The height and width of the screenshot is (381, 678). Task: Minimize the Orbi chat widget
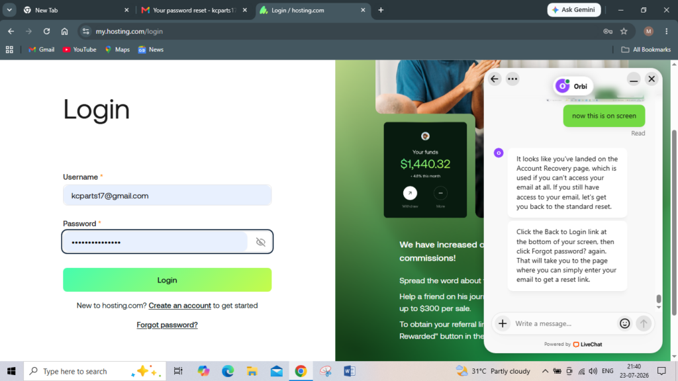[634, 79]
